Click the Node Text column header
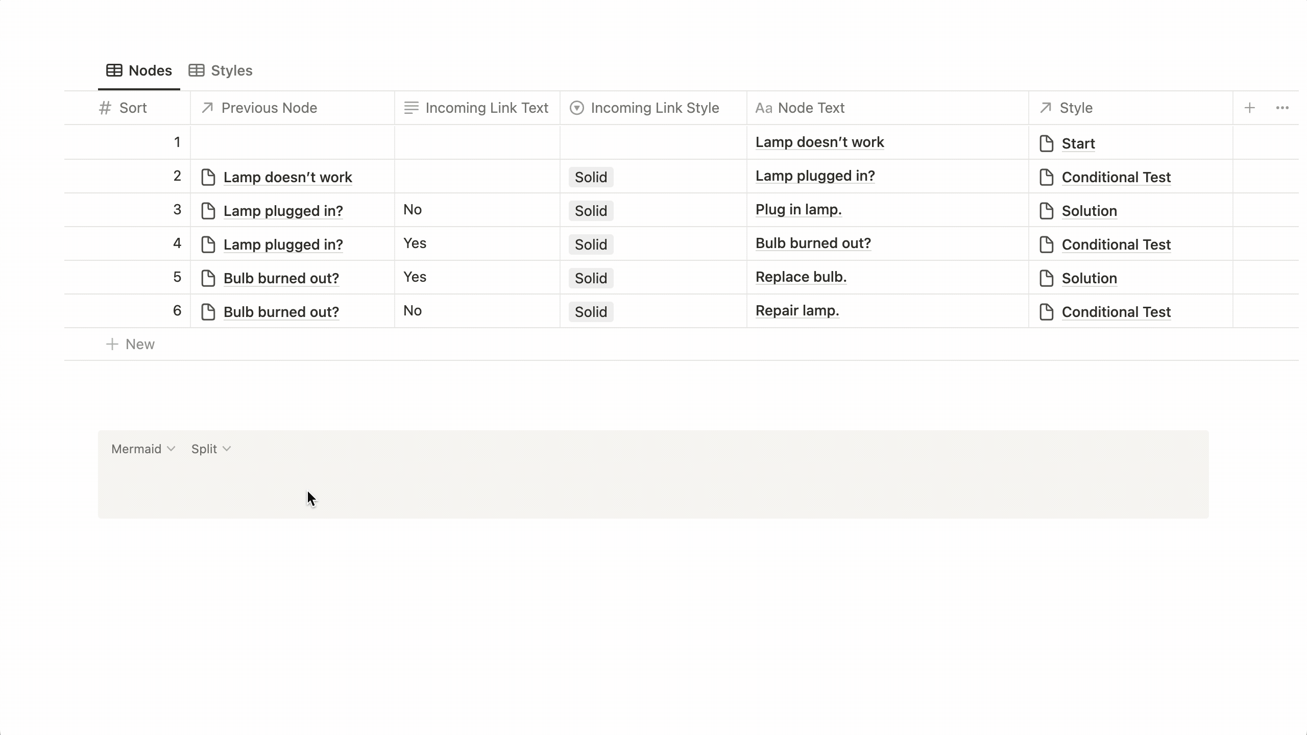 [x=811, y=108]
